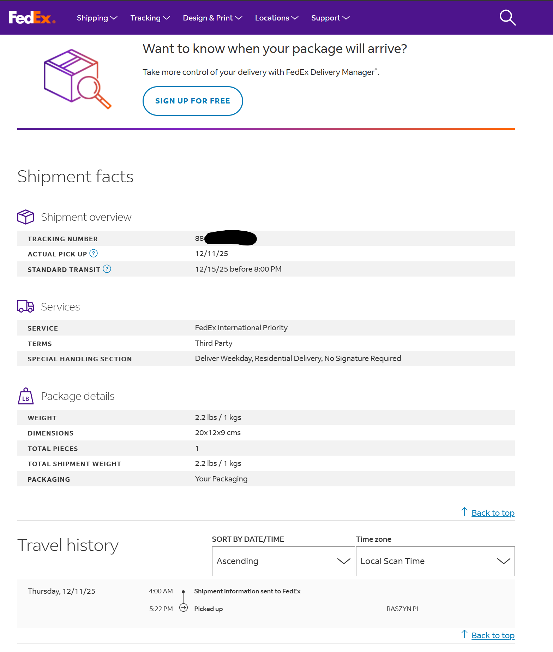Click the FedEx logo in the header
This screenshot has width=553, height=652.
click(x=32, y=17)
